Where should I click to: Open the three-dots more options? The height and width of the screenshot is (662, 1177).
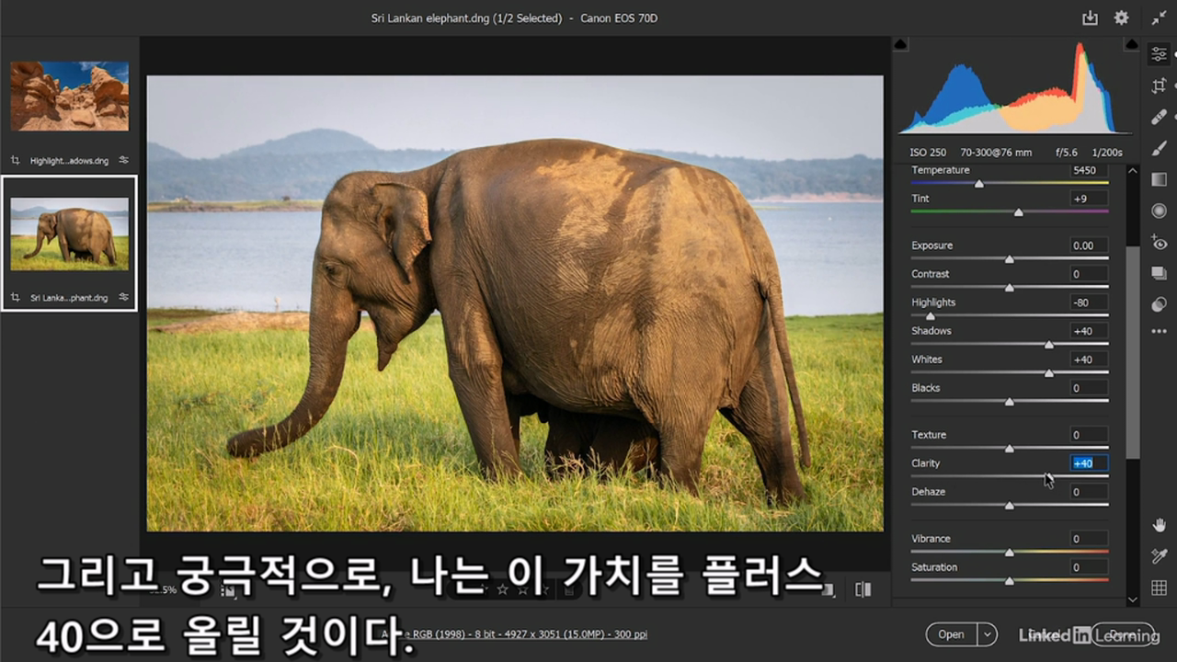tap(1159, 331)
